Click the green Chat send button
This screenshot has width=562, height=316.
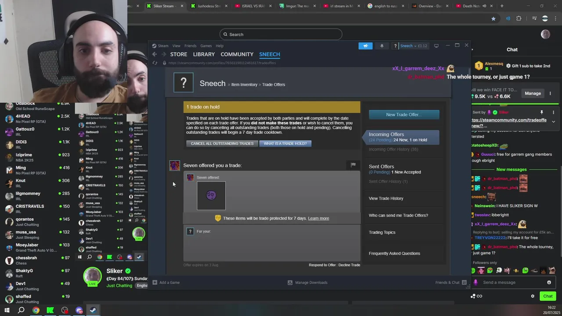point(548,296)
